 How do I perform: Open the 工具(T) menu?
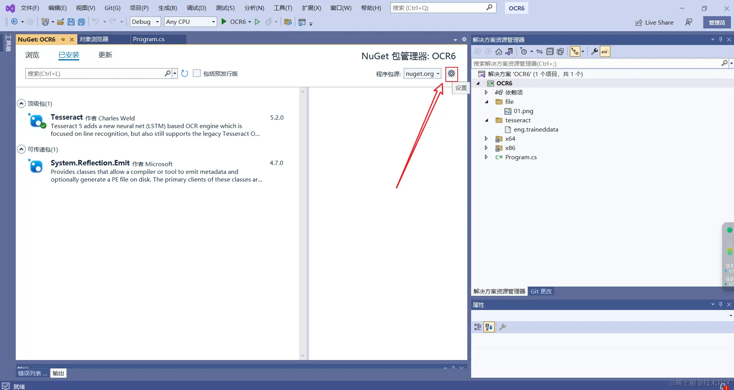(283, 8)
